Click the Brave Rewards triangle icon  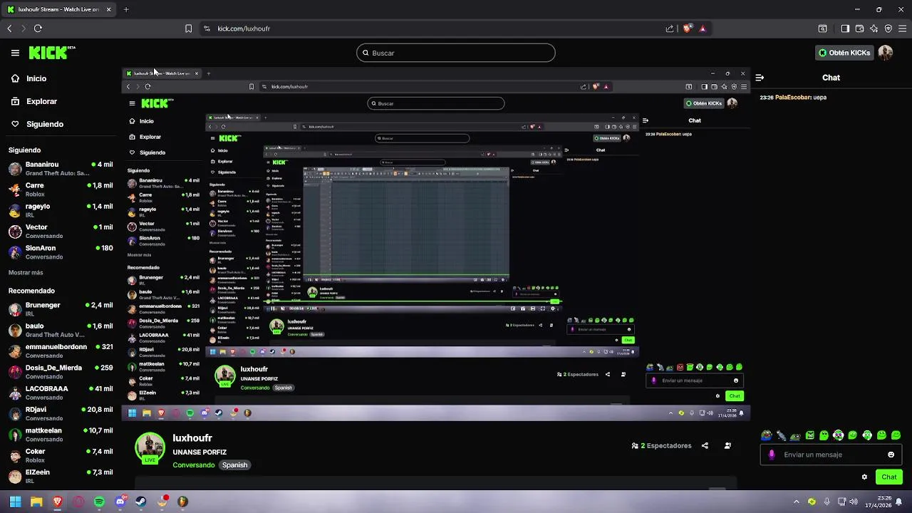[x=703, y=28]
